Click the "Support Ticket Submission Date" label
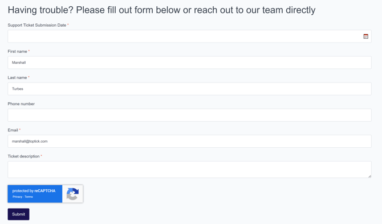The image size is (382, 224). pos(37,25)
